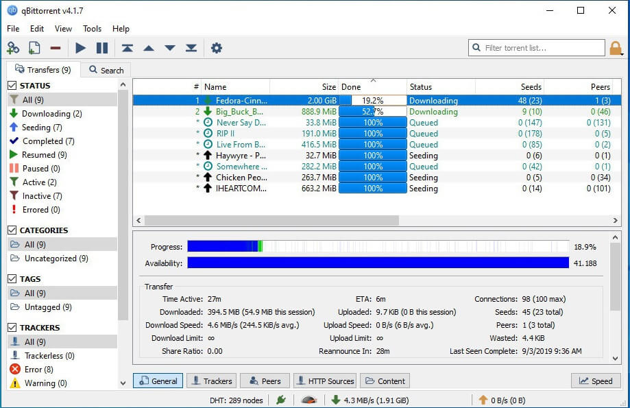Move torrent to top of queue
The width and height of the screenshot is (630, 408).
tap(128, 48)
